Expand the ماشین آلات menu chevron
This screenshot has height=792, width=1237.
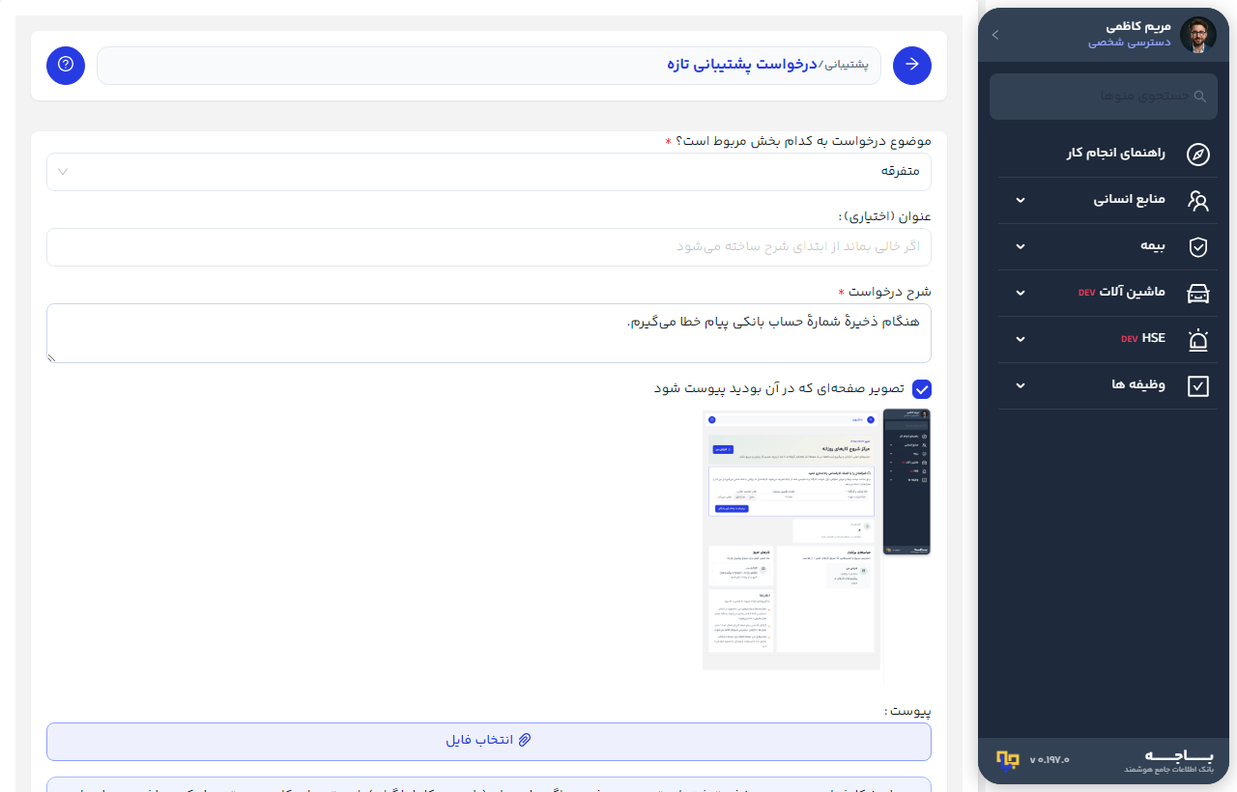[x=1021, y=294]
